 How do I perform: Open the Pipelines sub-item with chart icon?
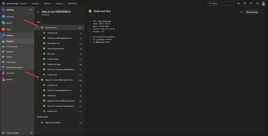pyautogui.click(x=17, y=41)
